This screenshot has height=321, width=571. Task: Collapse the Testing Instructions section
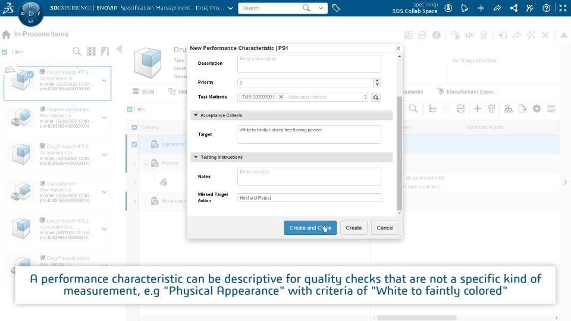[196, 157]
